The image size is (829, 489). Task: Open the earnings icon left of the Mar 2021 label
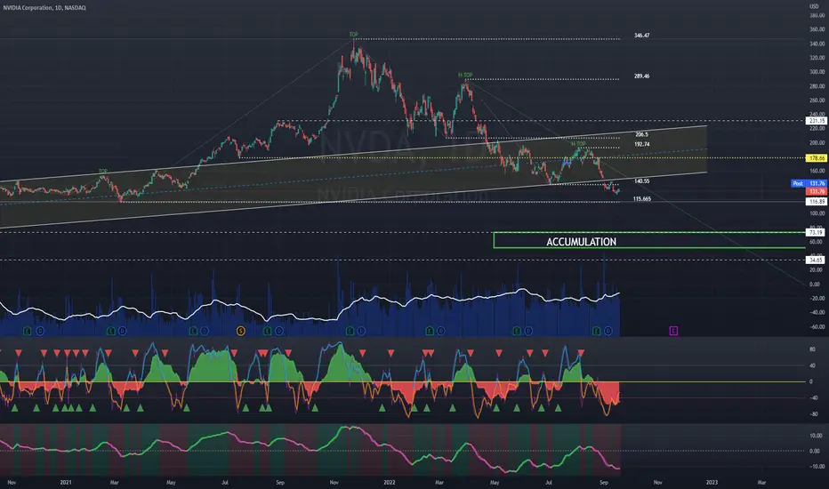(x=110, y=331)
